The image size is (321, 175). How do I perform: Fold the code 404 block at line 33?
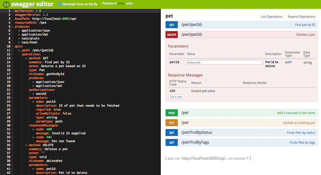tap(12, 137)
